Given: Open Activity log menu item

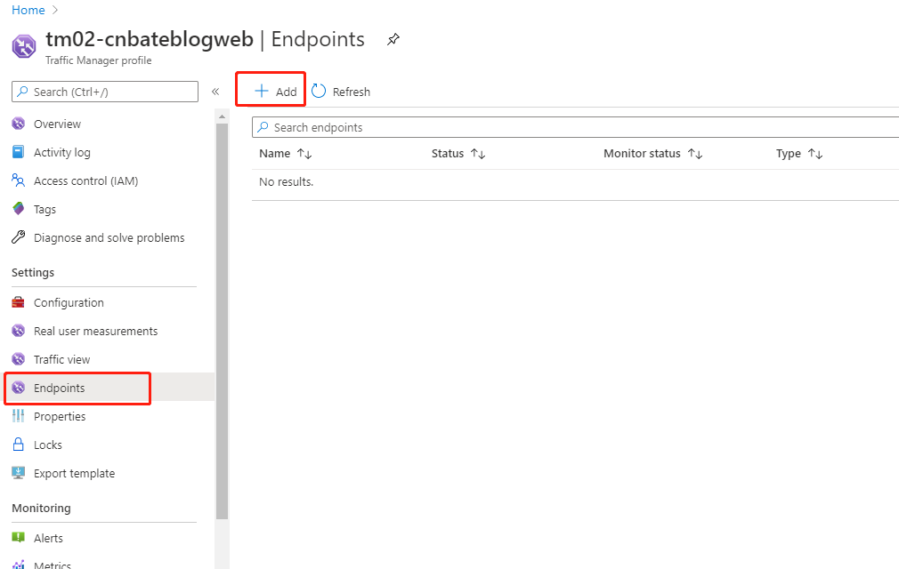Looking at the screenshot, I should pos(62,152).
